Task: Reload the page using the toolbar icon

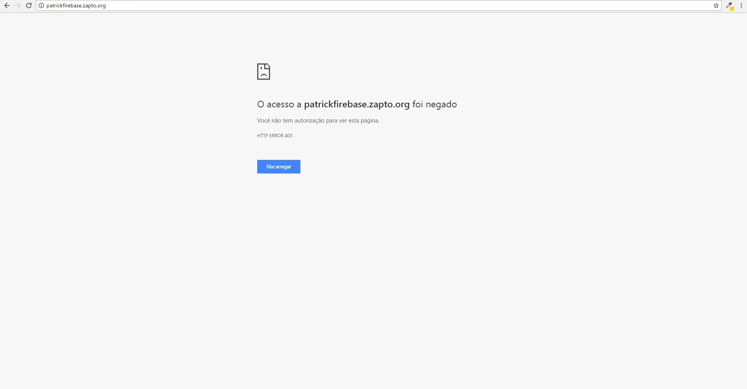Action: coord(29,5)
